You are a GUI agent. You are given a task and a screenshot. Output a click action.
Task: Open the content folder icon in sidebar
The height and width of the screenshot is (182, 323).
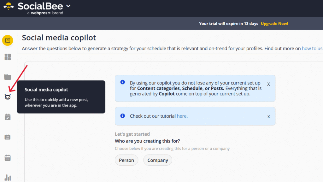[x=8, y=77]
